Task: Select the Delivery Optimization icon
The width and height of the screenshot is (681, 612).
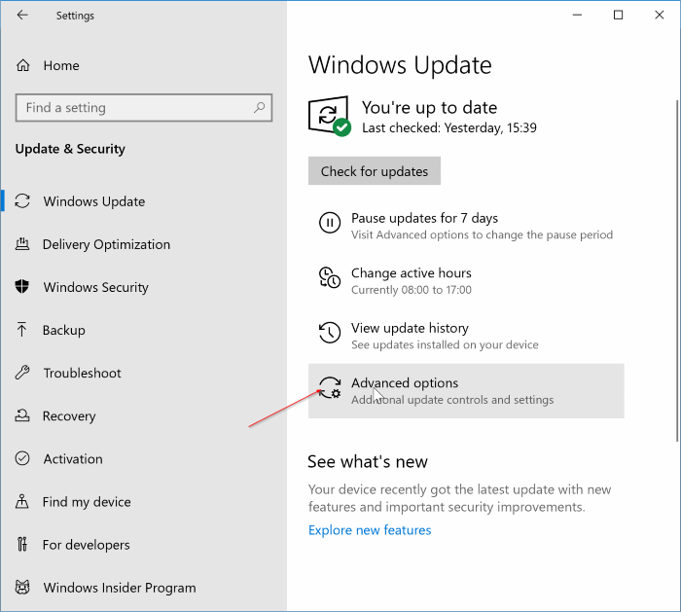Action: (x=22, y=244)
